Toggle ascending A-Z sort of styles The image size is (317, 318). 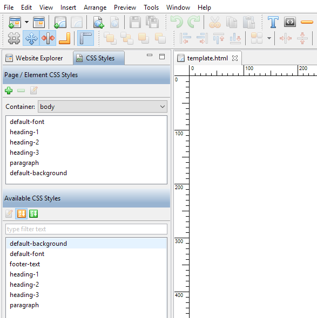pos(22,213)
